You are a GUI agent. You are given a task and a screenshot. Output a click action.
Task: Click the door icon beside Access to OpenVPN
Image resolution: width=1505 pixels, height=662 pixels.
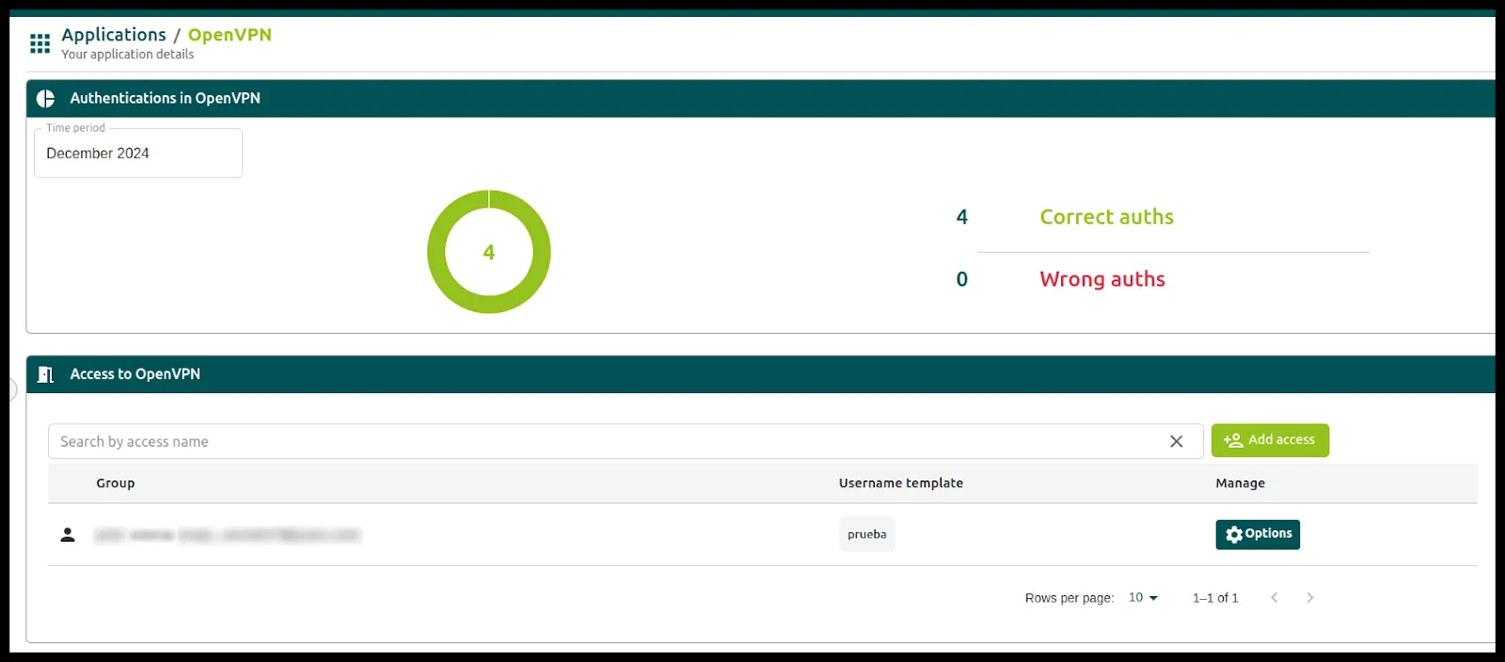pos(45,374)
